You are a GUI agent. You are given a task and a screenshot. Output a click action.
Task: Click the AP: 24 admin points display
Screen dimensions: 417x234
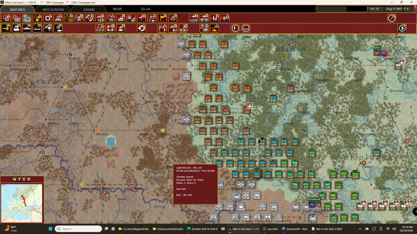375,9
